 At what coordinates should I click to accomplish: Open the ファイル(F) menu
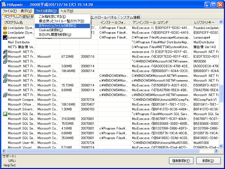click(x=10, y=11)
